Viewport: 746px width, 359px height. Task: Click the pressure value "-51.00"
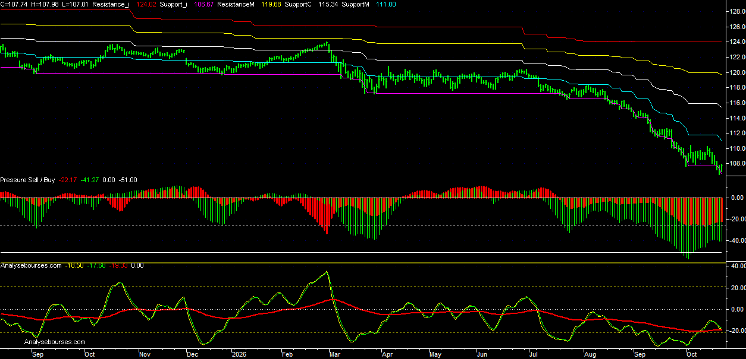pyautogui.click(x=128, y=180)
